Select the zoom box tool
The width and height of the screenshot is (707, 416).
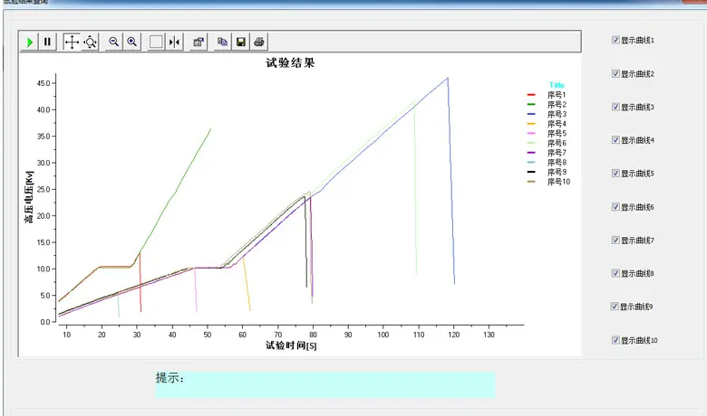coord(156,42)
